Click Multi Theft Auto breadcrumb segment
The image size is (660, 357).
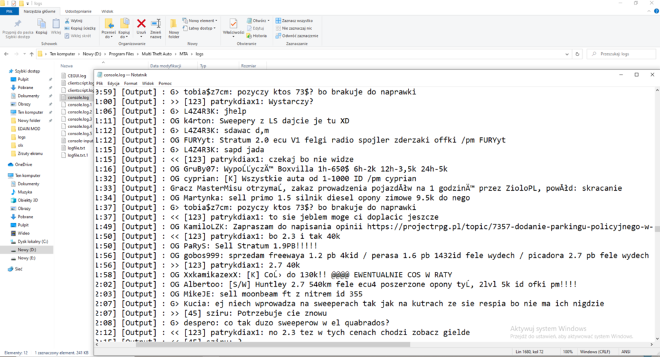click(x=156, y=54)
